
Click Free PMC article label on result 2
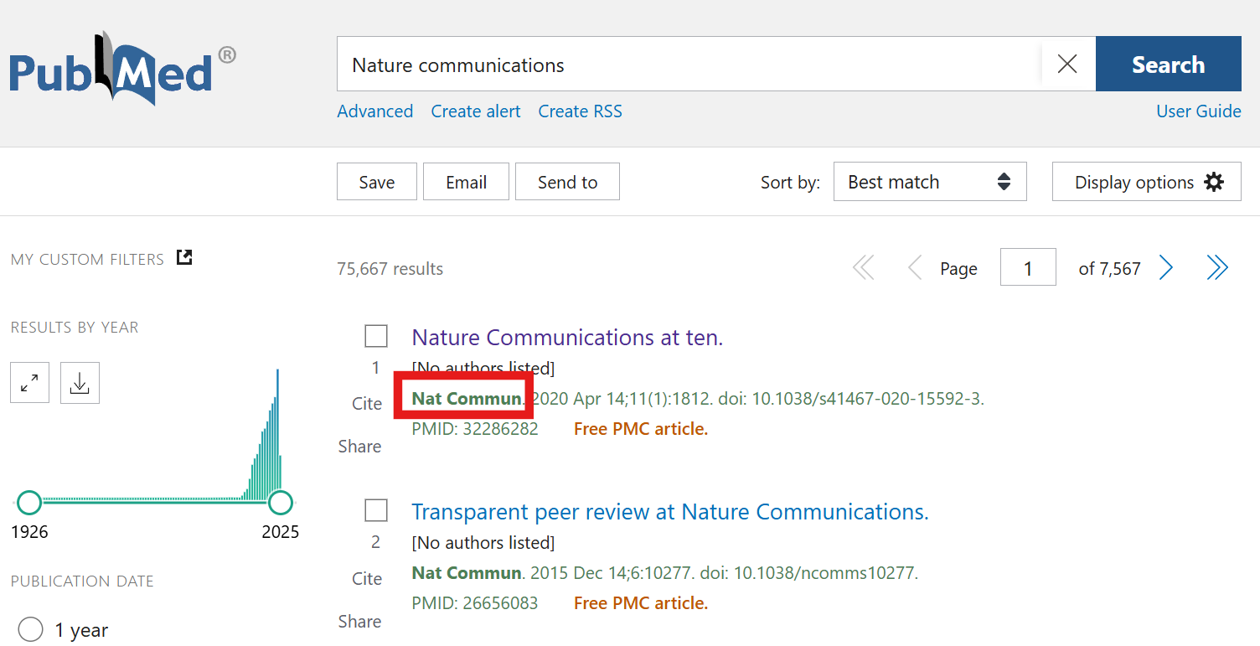(641, 603)
